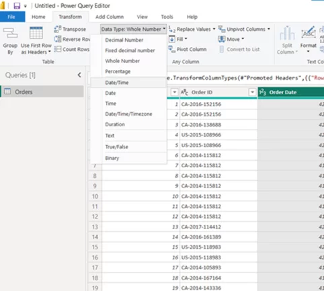Click the Order ID column text type icon
The width and height of the screenshot is (324, 291).
(x=184, y=92)
